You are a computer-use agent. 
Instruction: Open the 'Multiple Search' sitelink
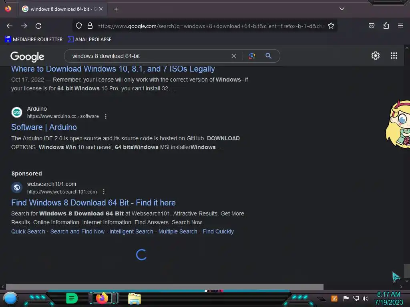[x=178, y=231]
